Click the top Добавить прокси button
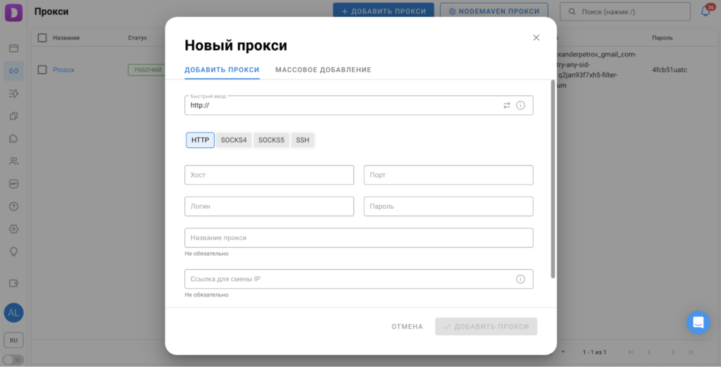 (384, 11)
